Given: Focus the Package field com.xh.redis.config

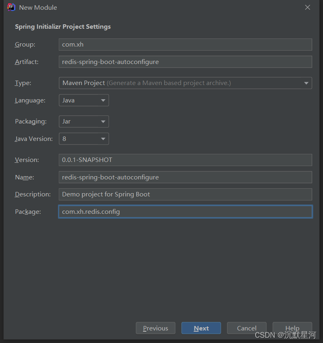Looking at the screenshot, I should [x=185, y=212].
